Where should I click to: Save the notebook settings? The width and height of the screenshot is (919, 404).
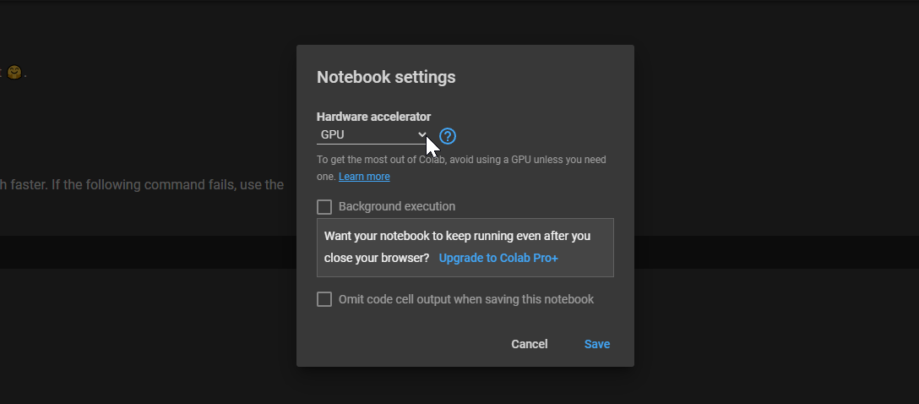pyautogui.click(x=596, y=344)
